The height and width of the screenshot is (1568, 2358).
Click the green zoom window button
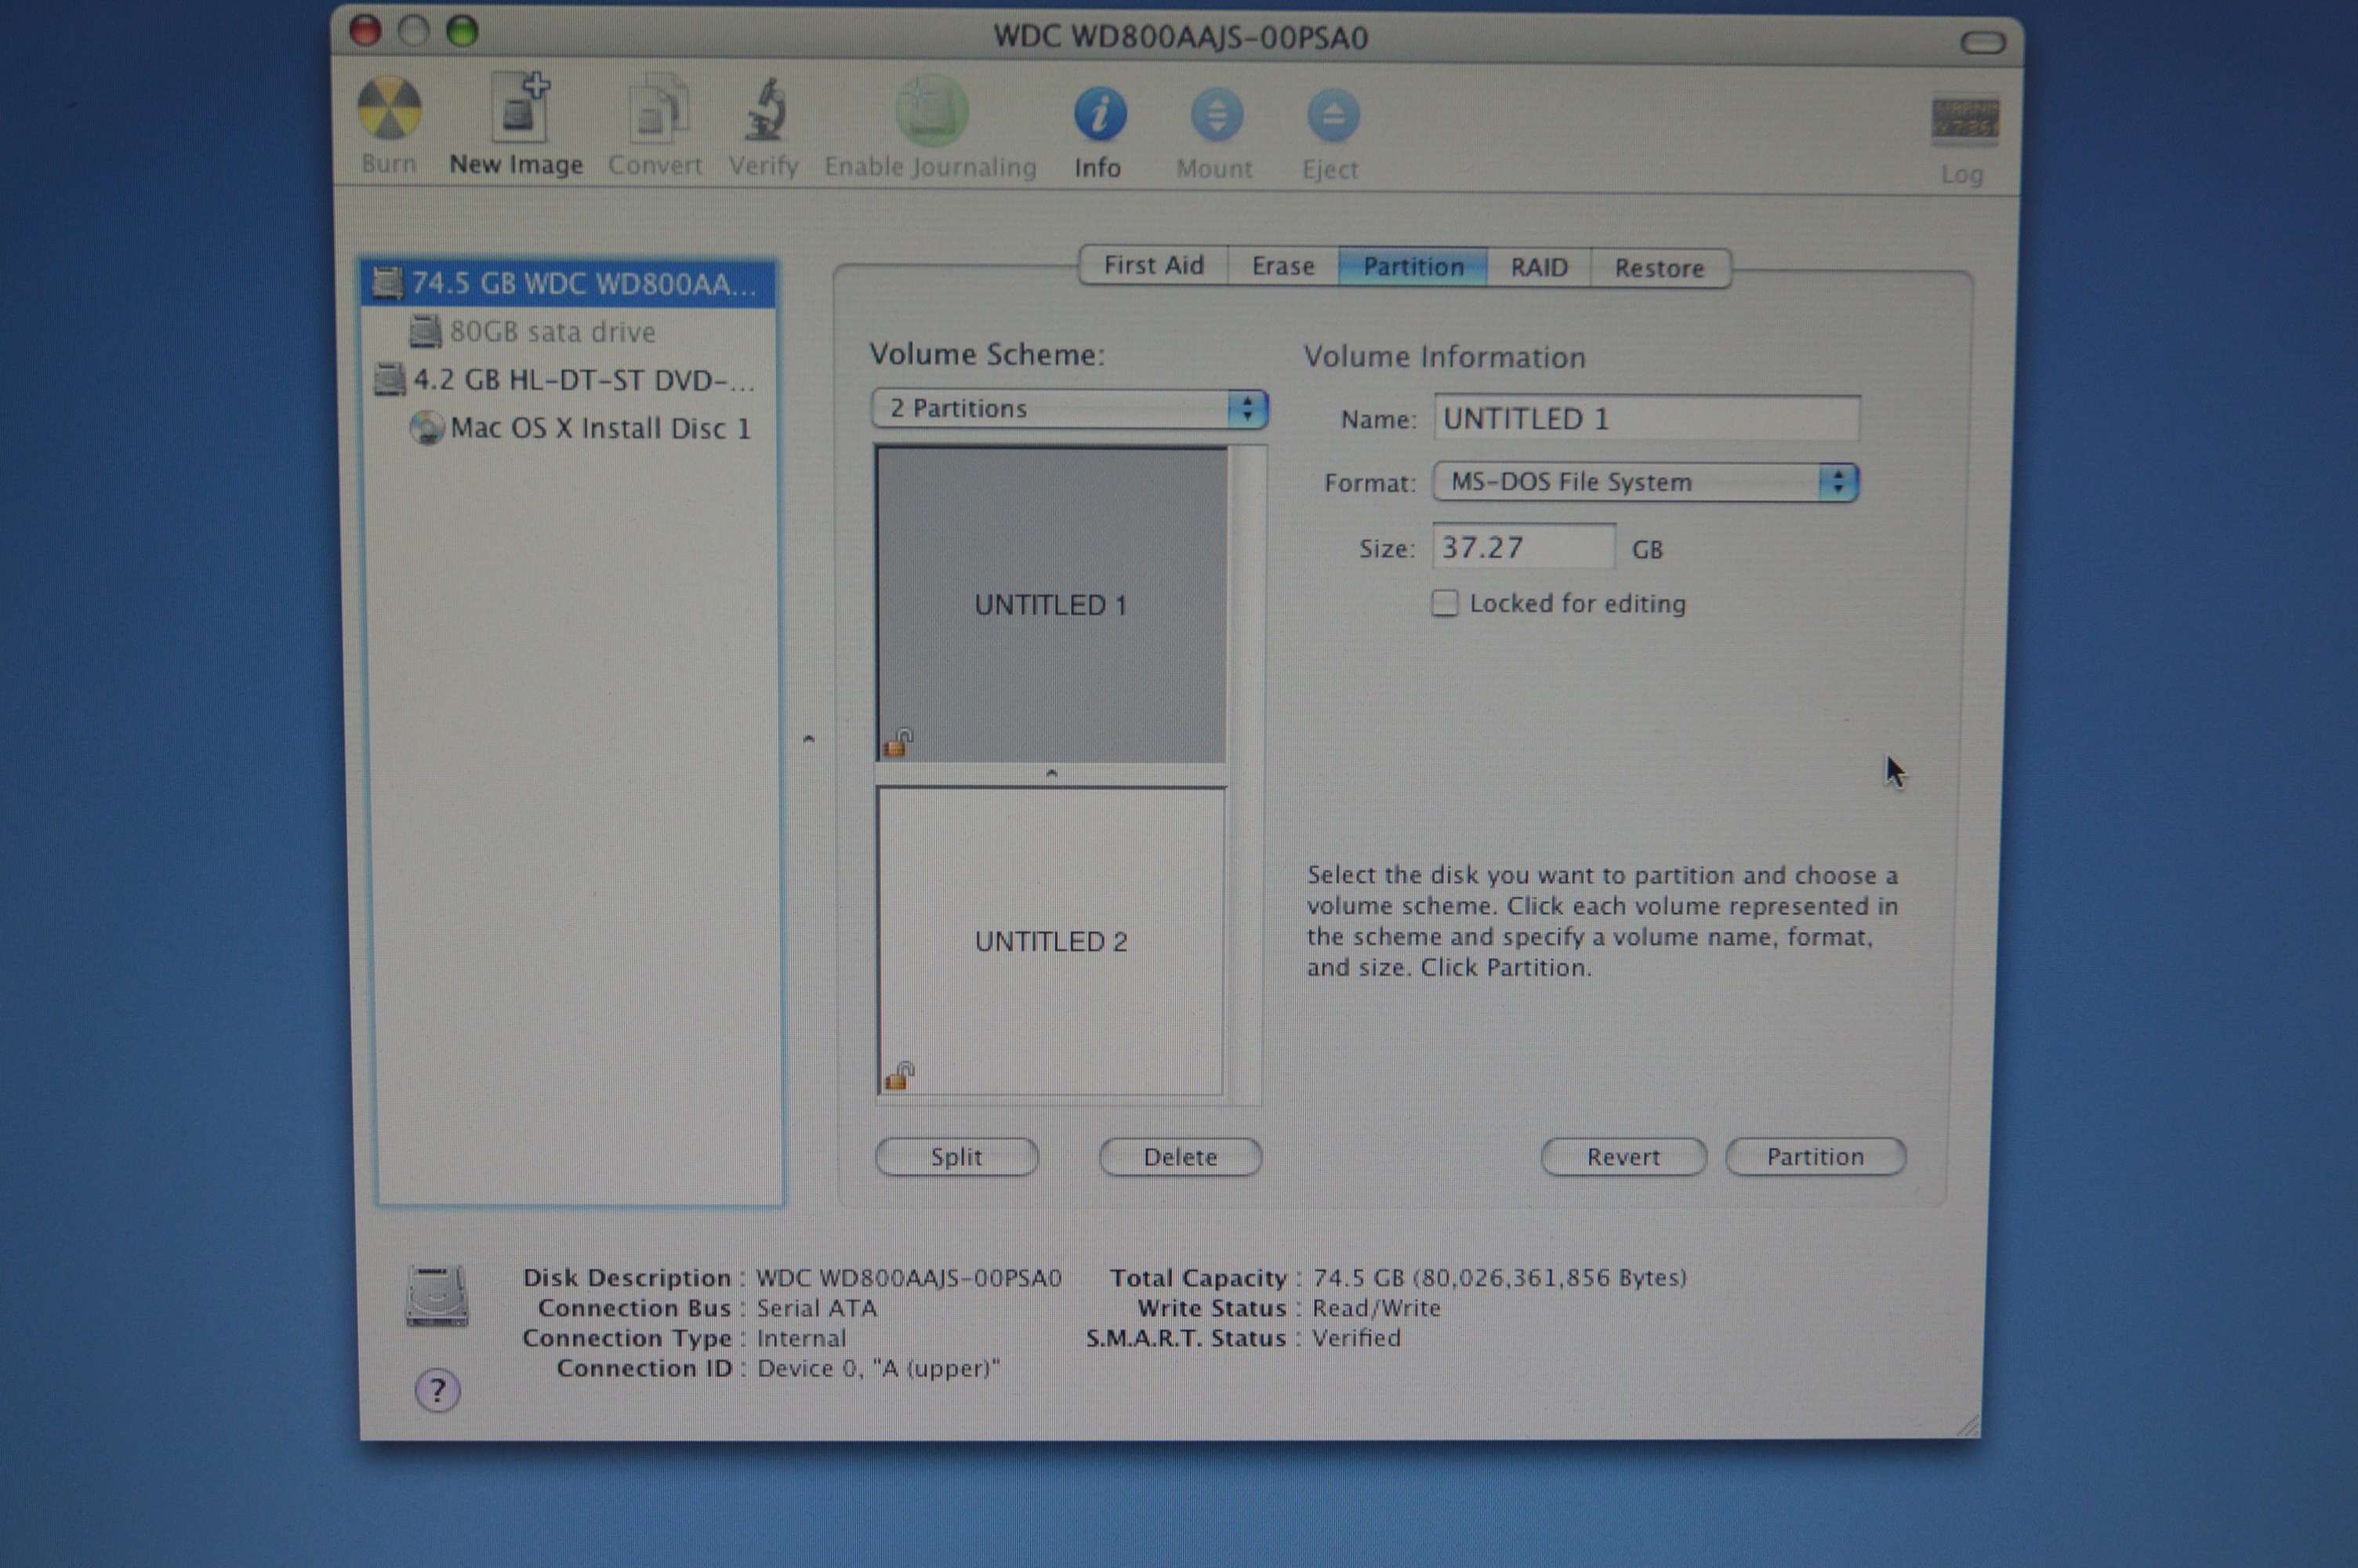462,31
